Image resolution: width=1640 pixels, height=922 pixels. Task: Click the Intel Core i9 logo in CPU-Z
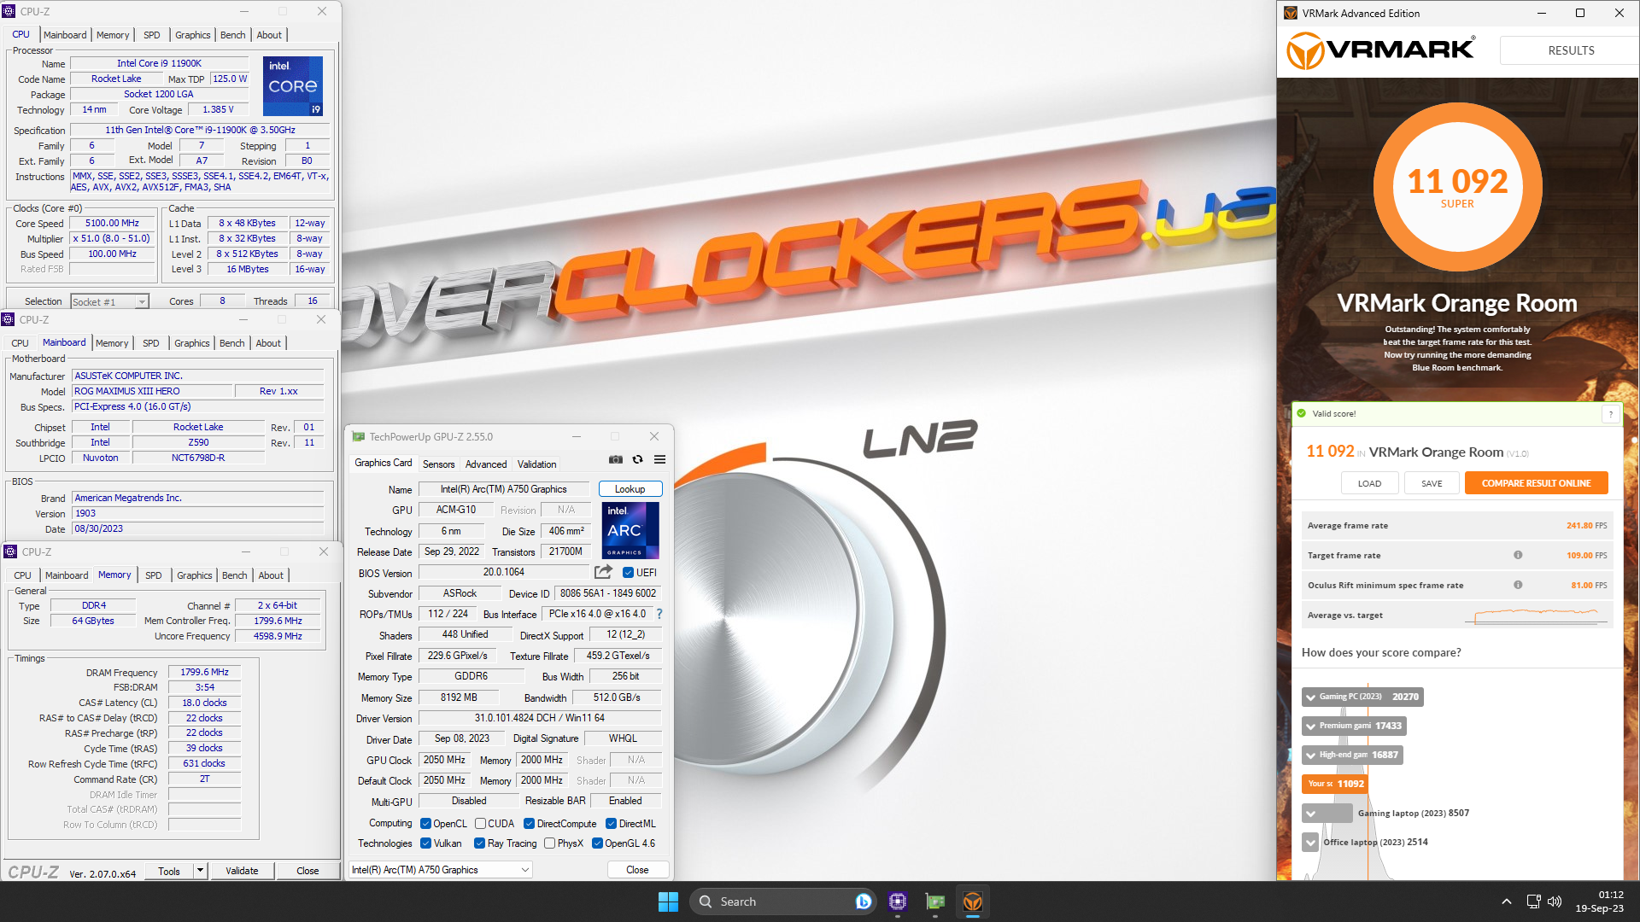tap(293, 86)
